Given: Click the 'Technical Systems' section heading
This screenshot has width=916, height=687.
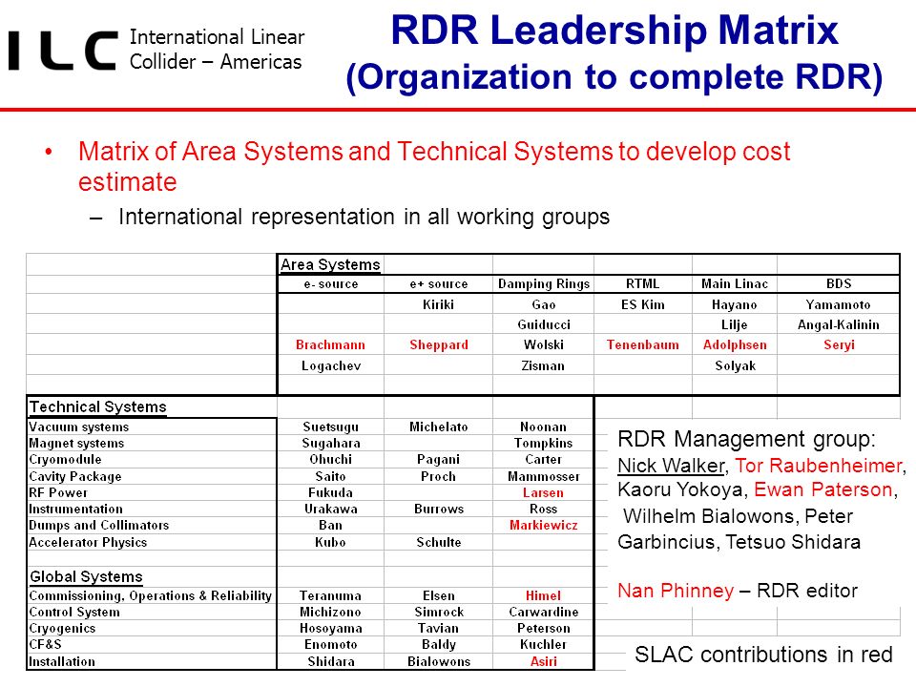Looking at the screenshot, I should 98,406.
